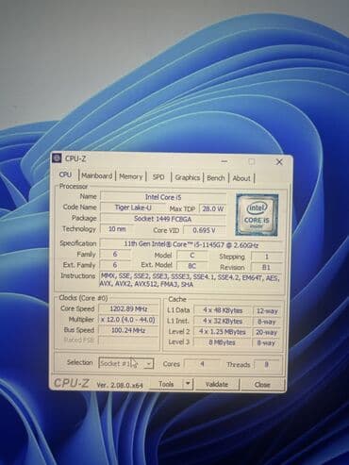Click the version text Ver. 2.08.0.x64
The height and width of the screenshot is (465, 349).
pos(120,385)
